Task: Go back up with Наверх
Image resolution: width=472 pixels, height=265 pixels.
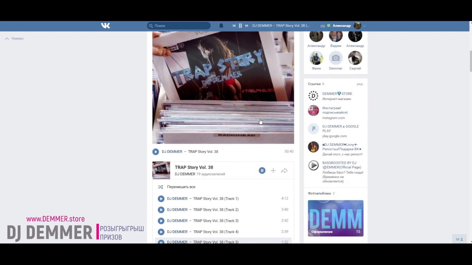Action: click(14, 38)
